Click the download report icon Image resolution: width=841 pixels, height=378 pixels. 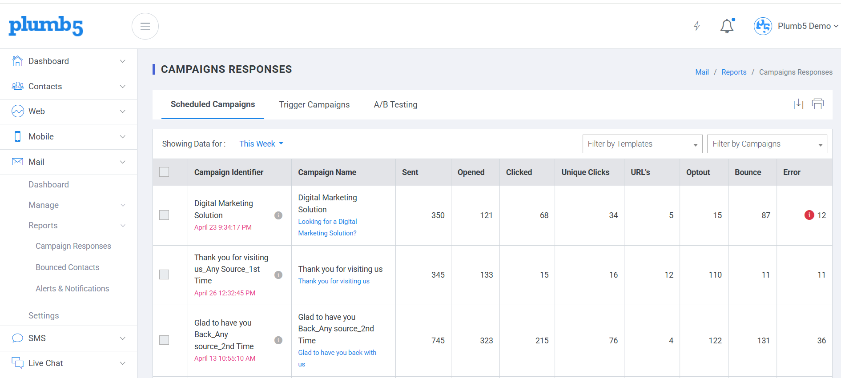point(798,104)
